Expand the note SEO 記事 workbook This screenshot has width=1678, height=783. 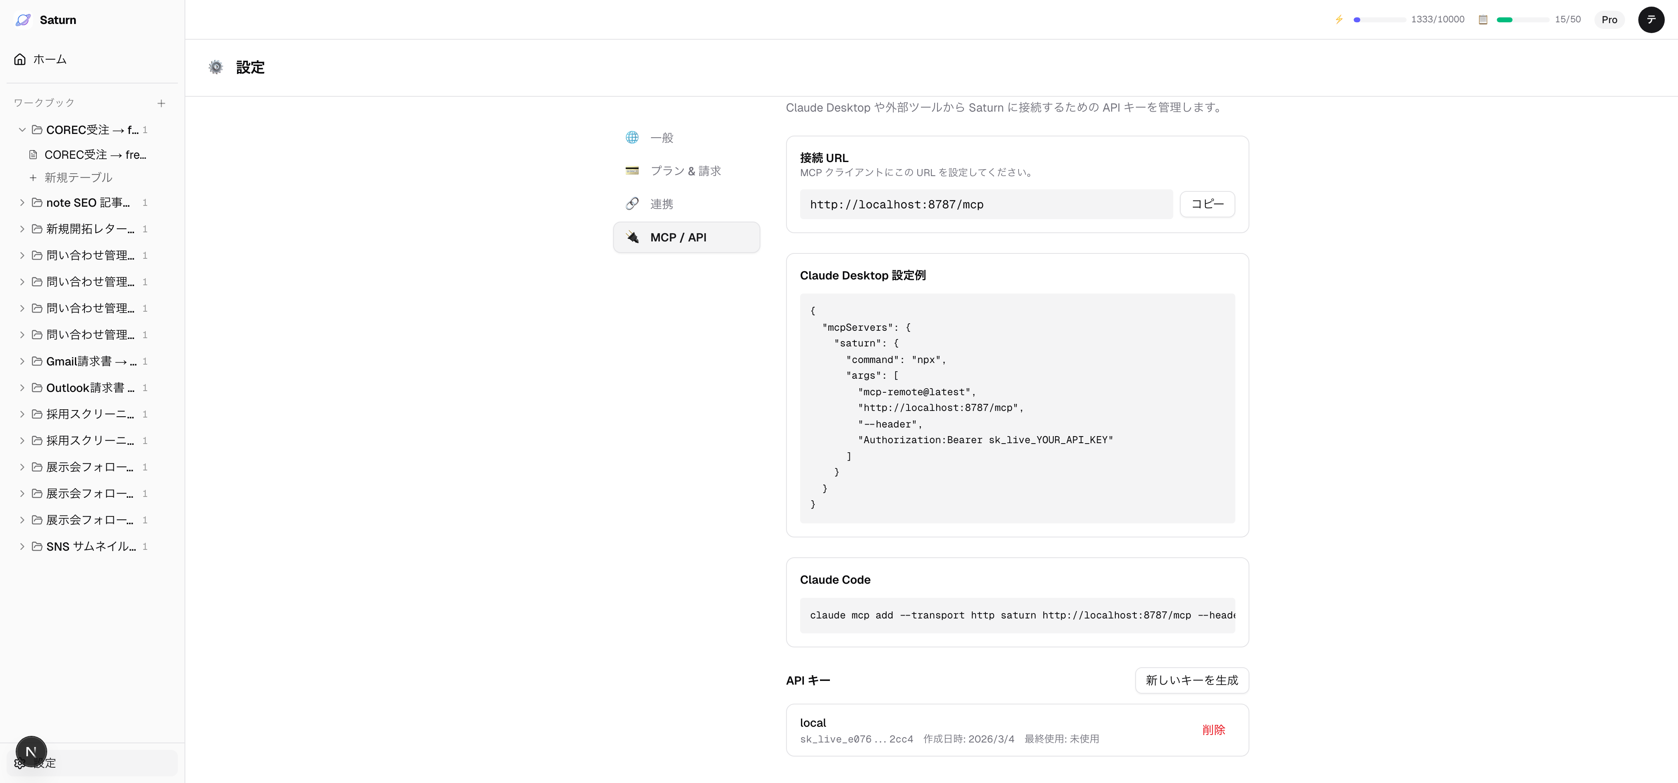(22, 203)
